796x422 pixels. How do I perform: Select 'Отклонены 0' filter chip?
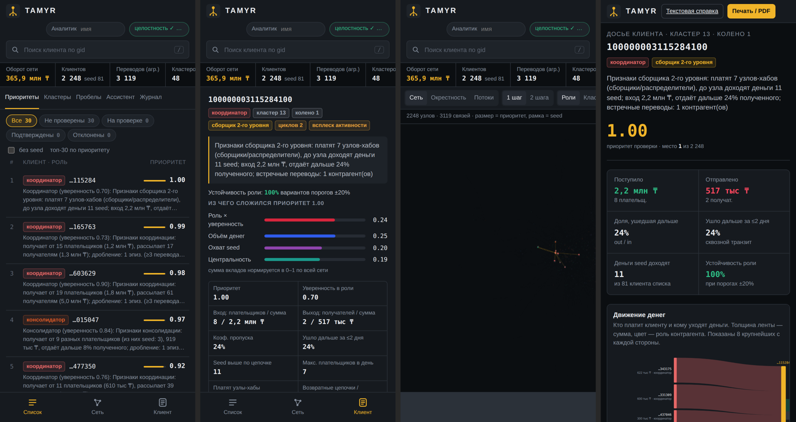point(92,135)
